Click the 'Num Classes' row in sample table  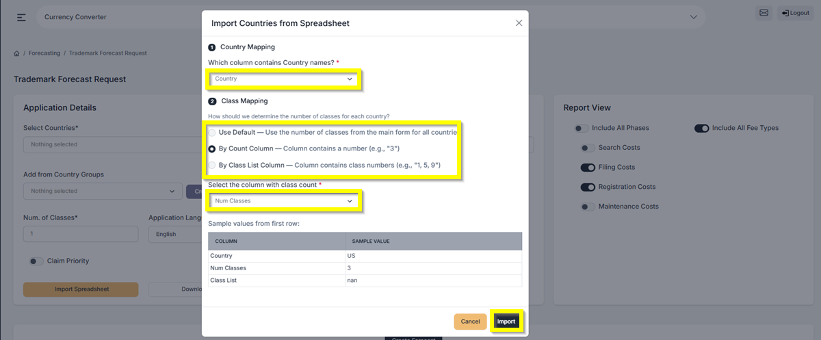click(365, 268)
